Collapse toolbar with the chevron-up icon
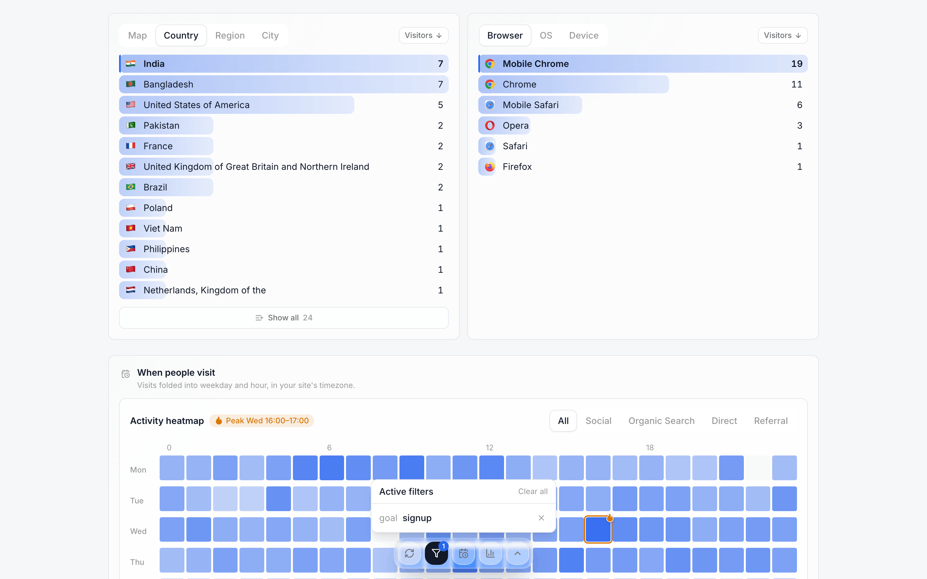The image size is (927, 579). (518, 553)
